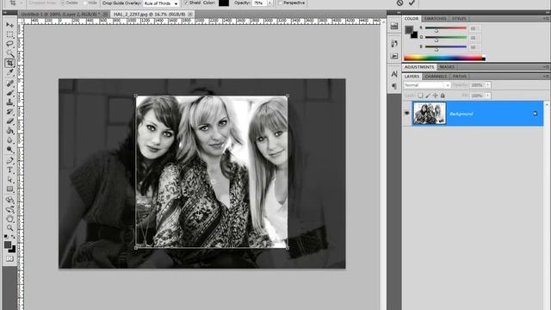Click the Background layer thumbnail
This screenshot has width=551, height=310.
coord(429,113)
